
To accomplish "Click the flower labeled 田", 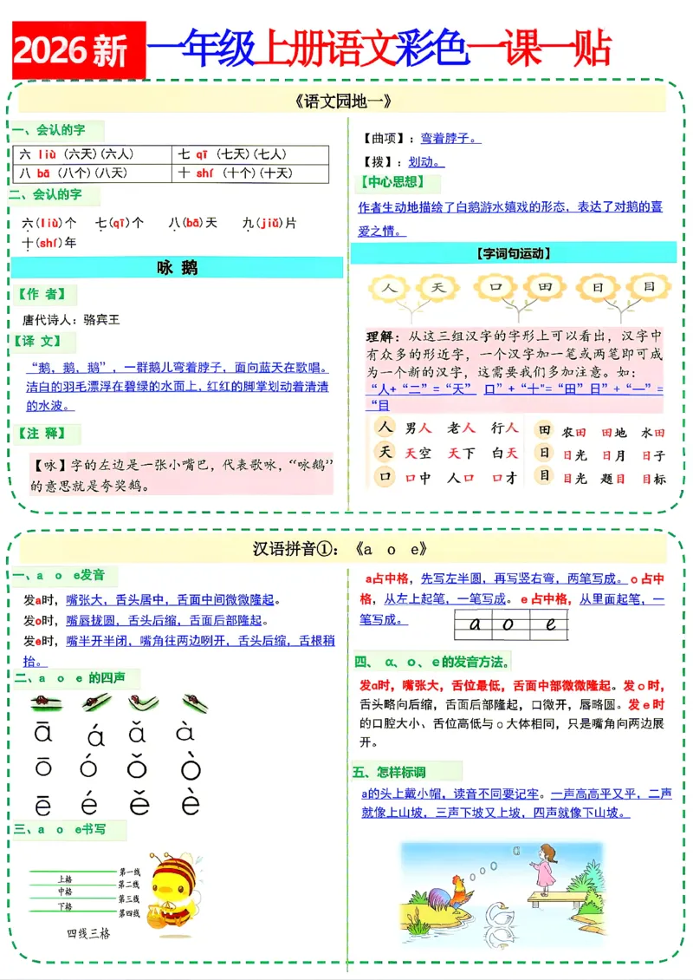I will click(x=544, y=287).
